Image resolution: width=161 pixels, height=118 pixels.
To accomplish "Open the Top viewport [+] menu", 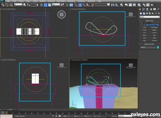I will pyautogui.click(x=2, y=9).
